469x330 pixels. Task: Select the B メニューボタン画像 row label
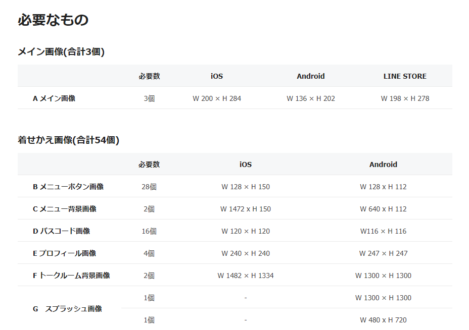68,187
